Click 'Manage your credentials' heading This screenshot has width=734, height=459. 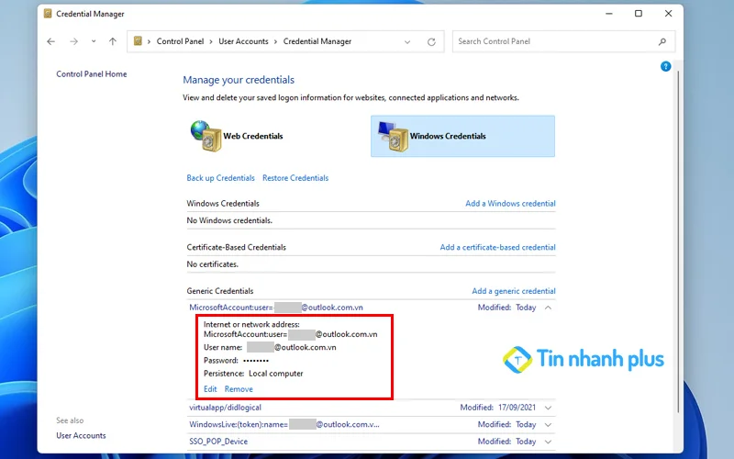click(x=239, y=80)
